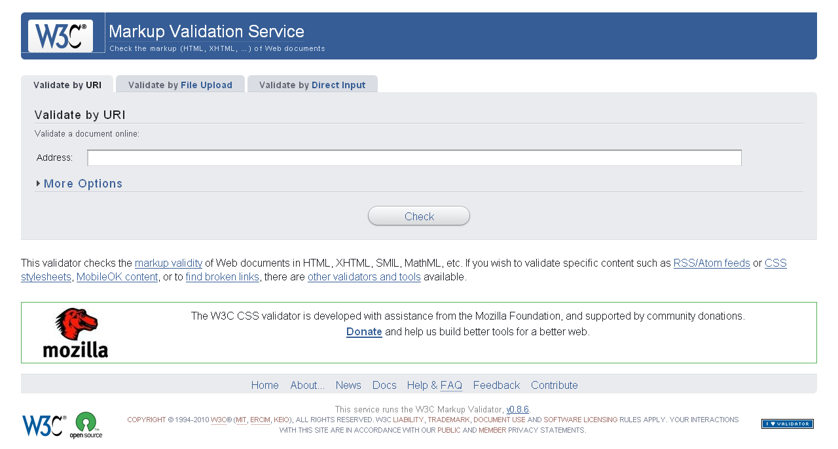This screenshot has width=838, height=449.
Task: Click the DOCUMENT USE link in footer
Action: (500, 420)
